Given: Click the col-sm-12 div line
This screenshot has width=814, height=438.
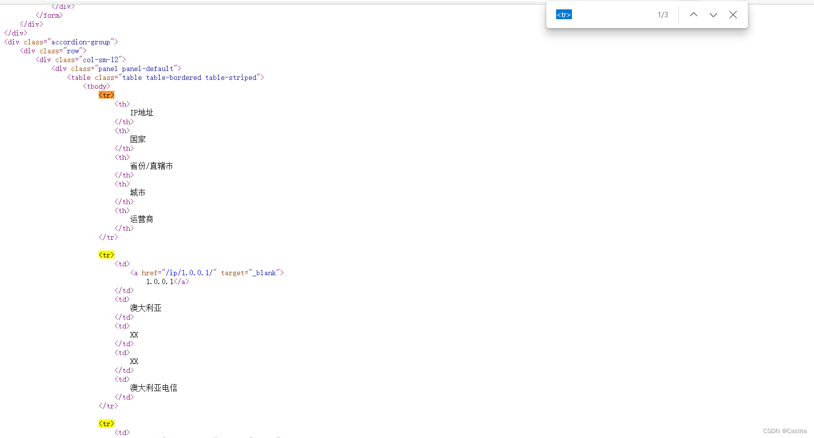Looking at the screenshot, I should [81, 60].
